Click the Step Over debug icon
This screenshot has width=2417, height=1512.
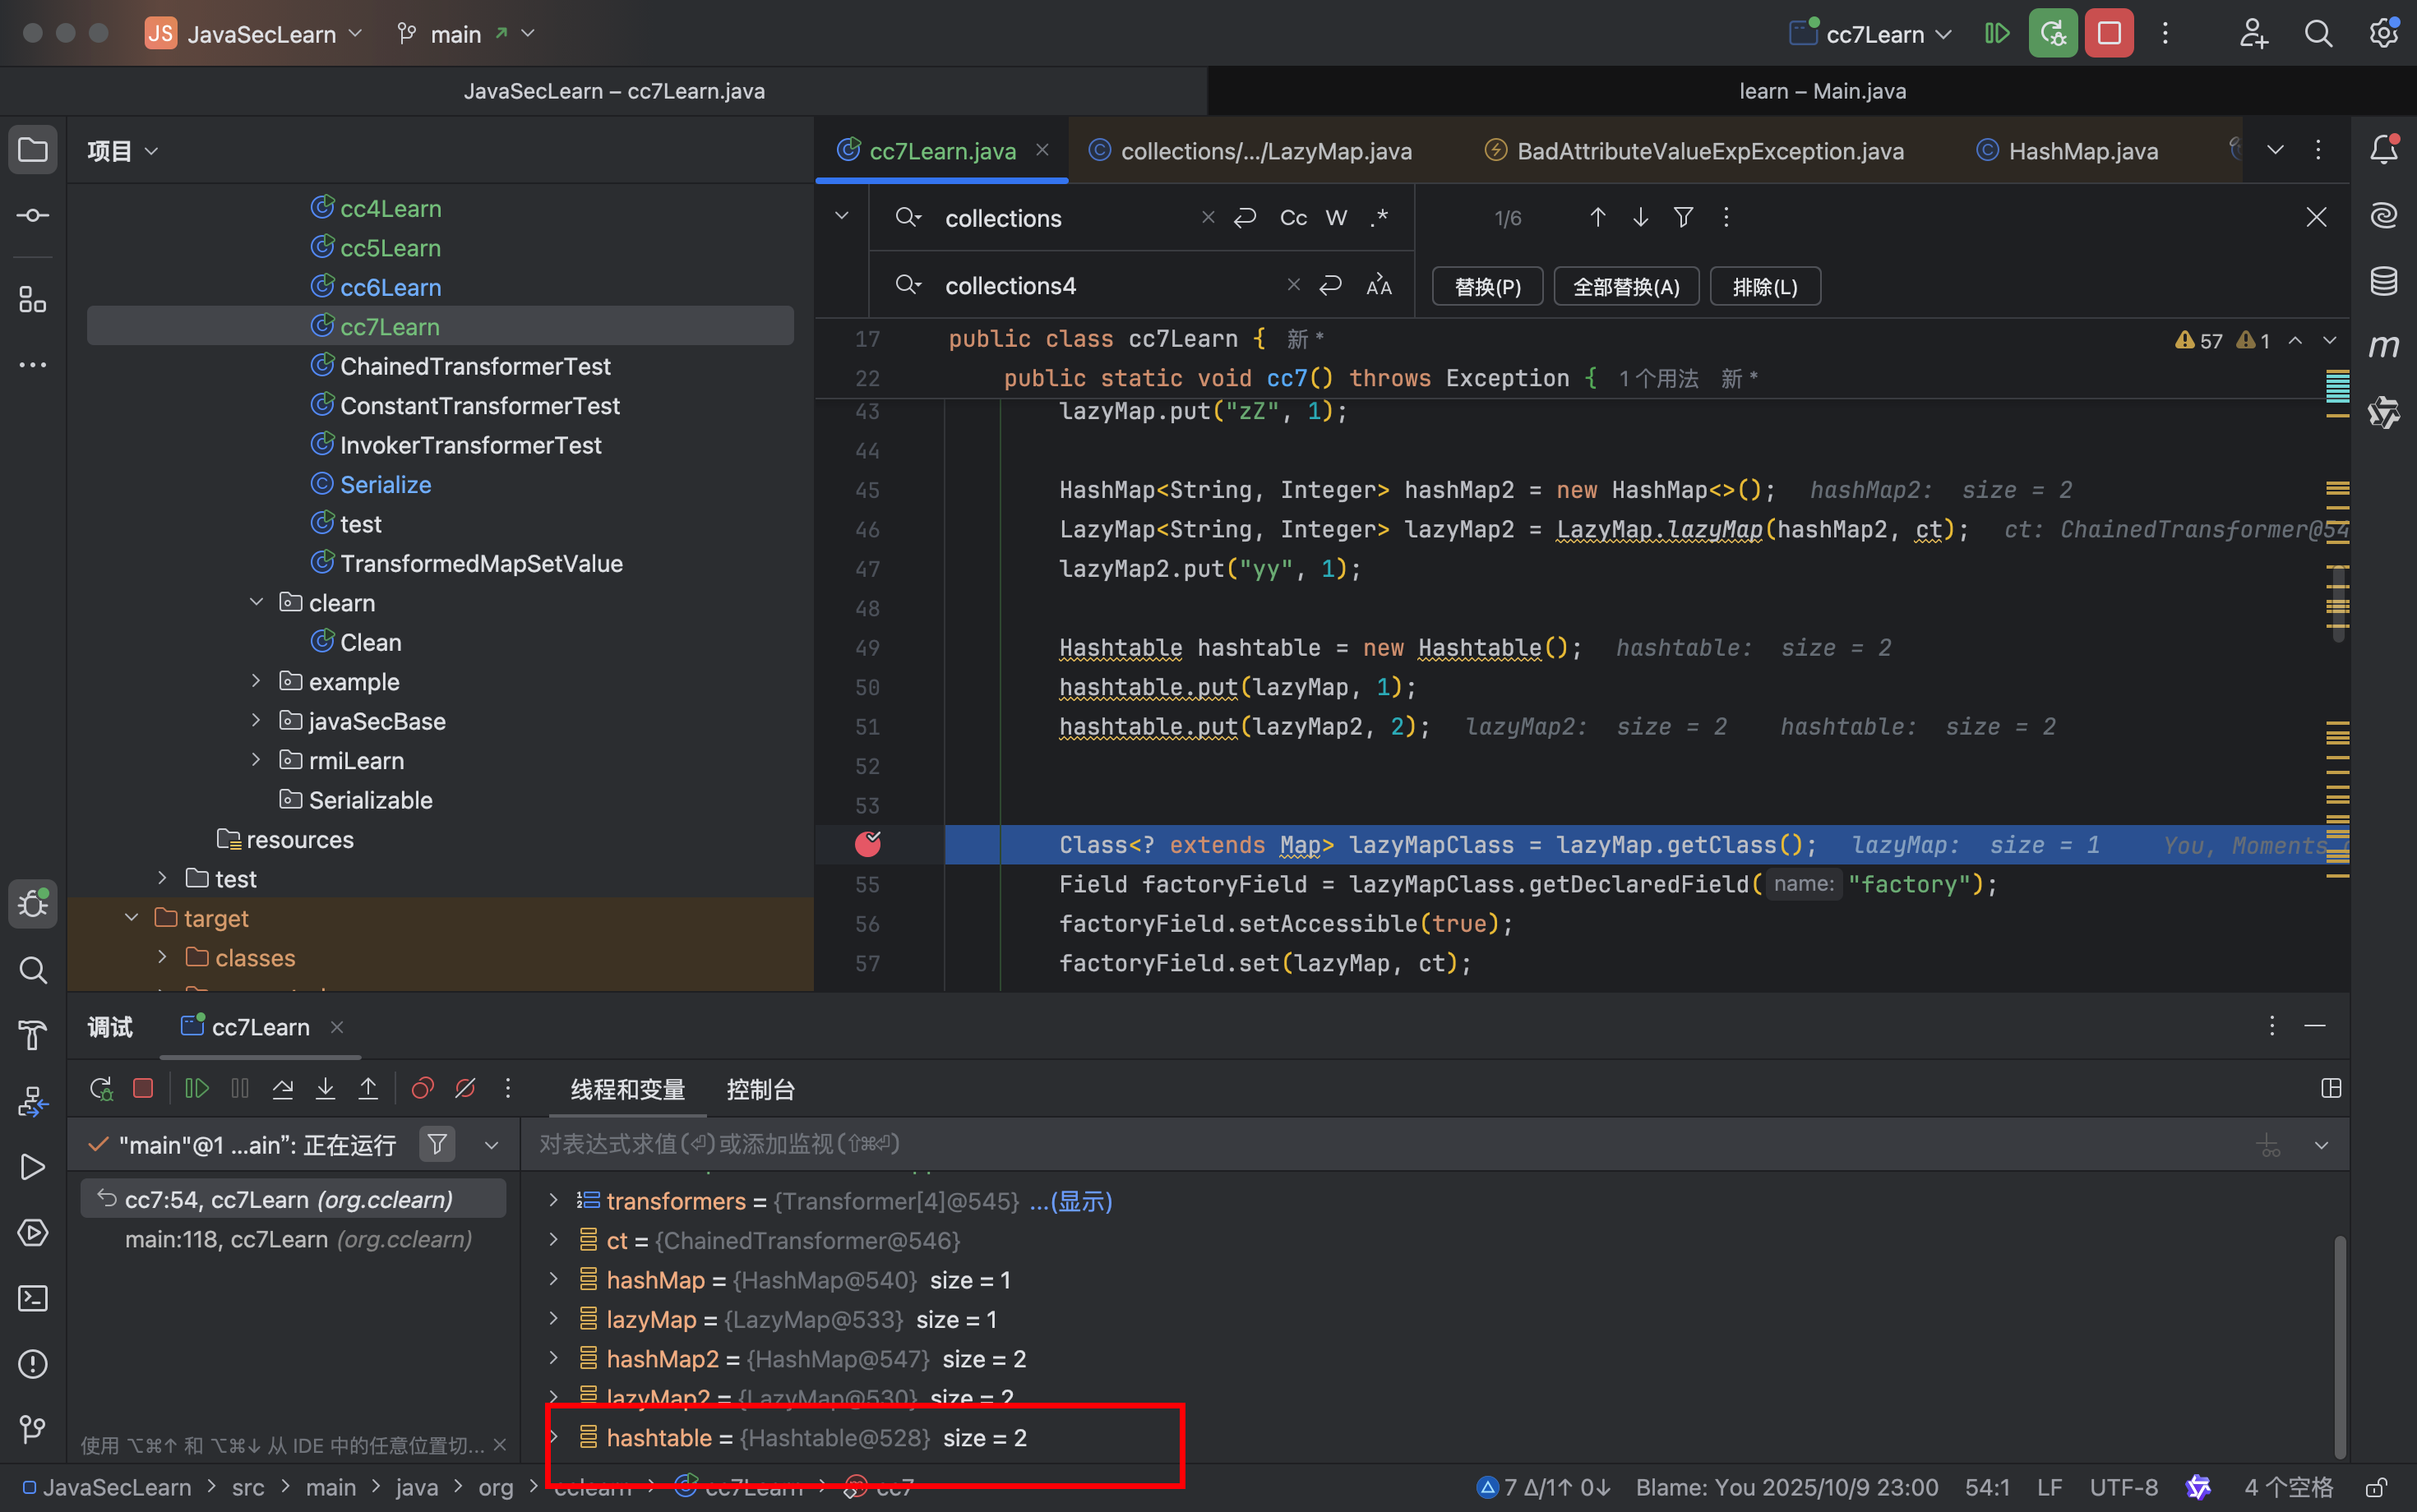tap(283, 1089)
